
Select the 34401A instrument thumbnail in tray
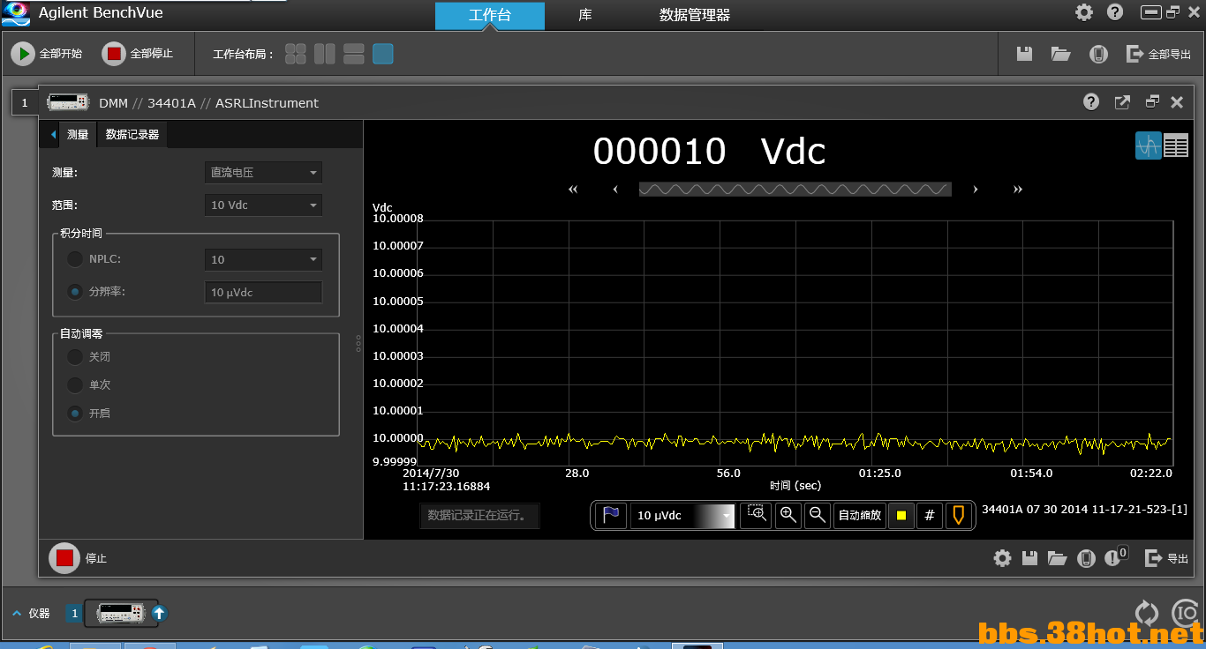tap(121, 613)
